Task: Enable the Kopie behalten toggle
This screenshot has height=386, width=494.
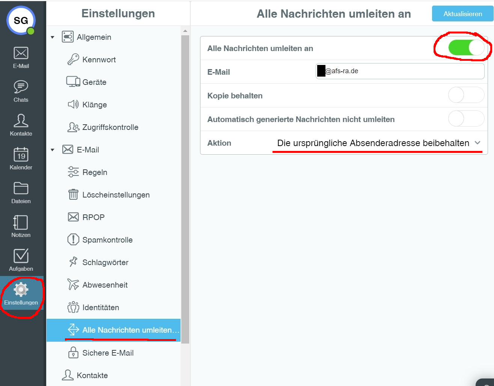Action: [466, 95]
